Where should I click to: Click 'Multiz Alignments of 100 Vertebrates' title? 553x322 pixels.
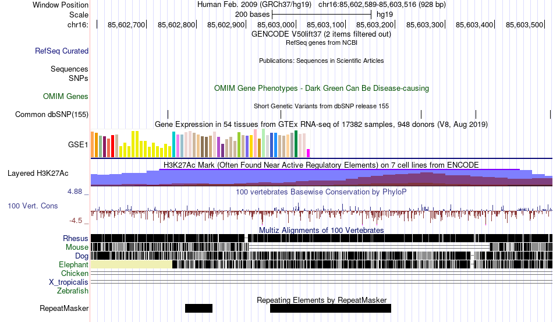321,231
